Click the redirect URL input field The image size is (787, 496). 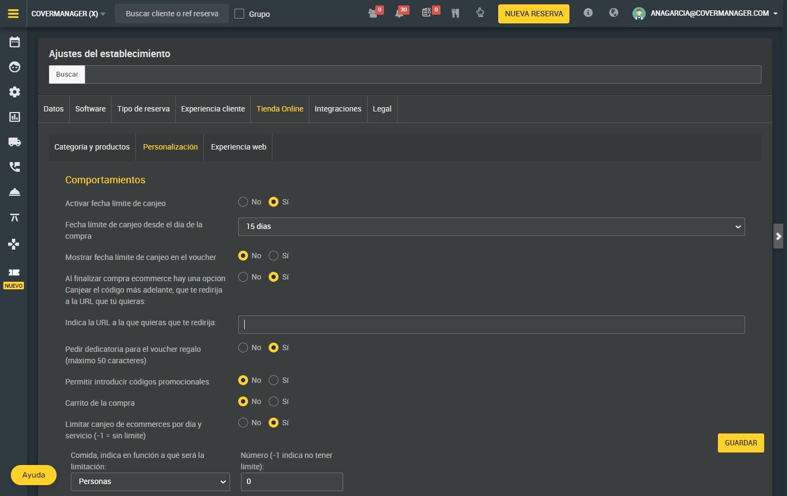[491, 325]
